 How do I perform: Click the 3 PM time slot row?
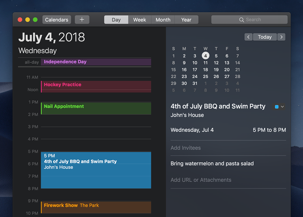tap(96, 133)
